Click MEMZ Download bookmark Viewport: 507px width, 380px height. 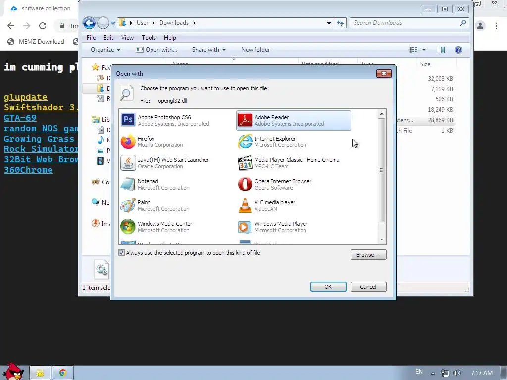coord(36,42)
